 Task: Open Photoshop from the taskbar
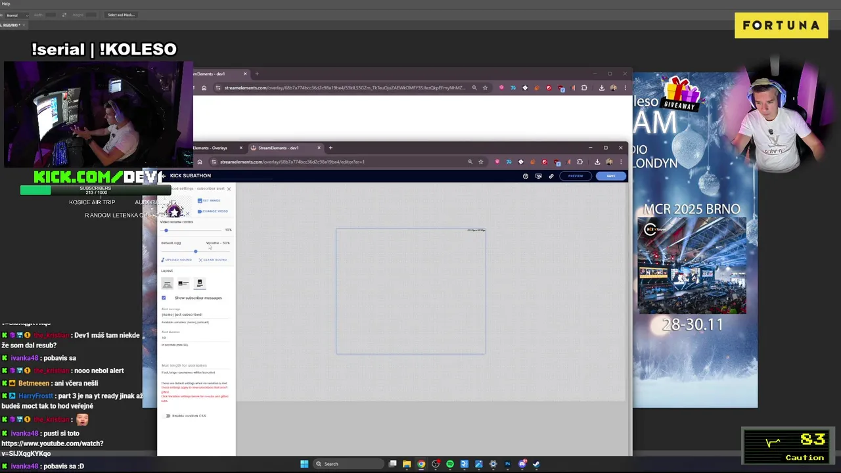[x=507, y=464]
